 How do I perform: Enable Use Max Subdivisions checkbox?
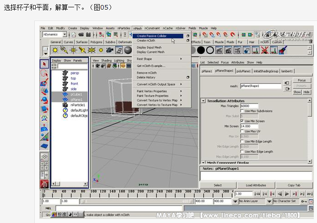pos(242,111)
